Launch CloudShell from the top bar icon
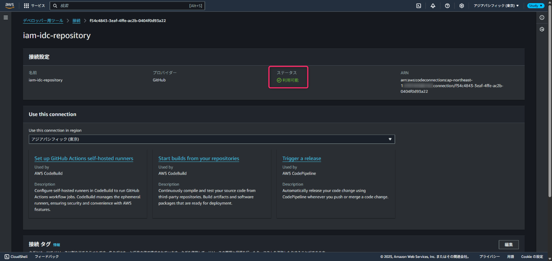This screenshot has height=261, width=552. tap(419, 6)
